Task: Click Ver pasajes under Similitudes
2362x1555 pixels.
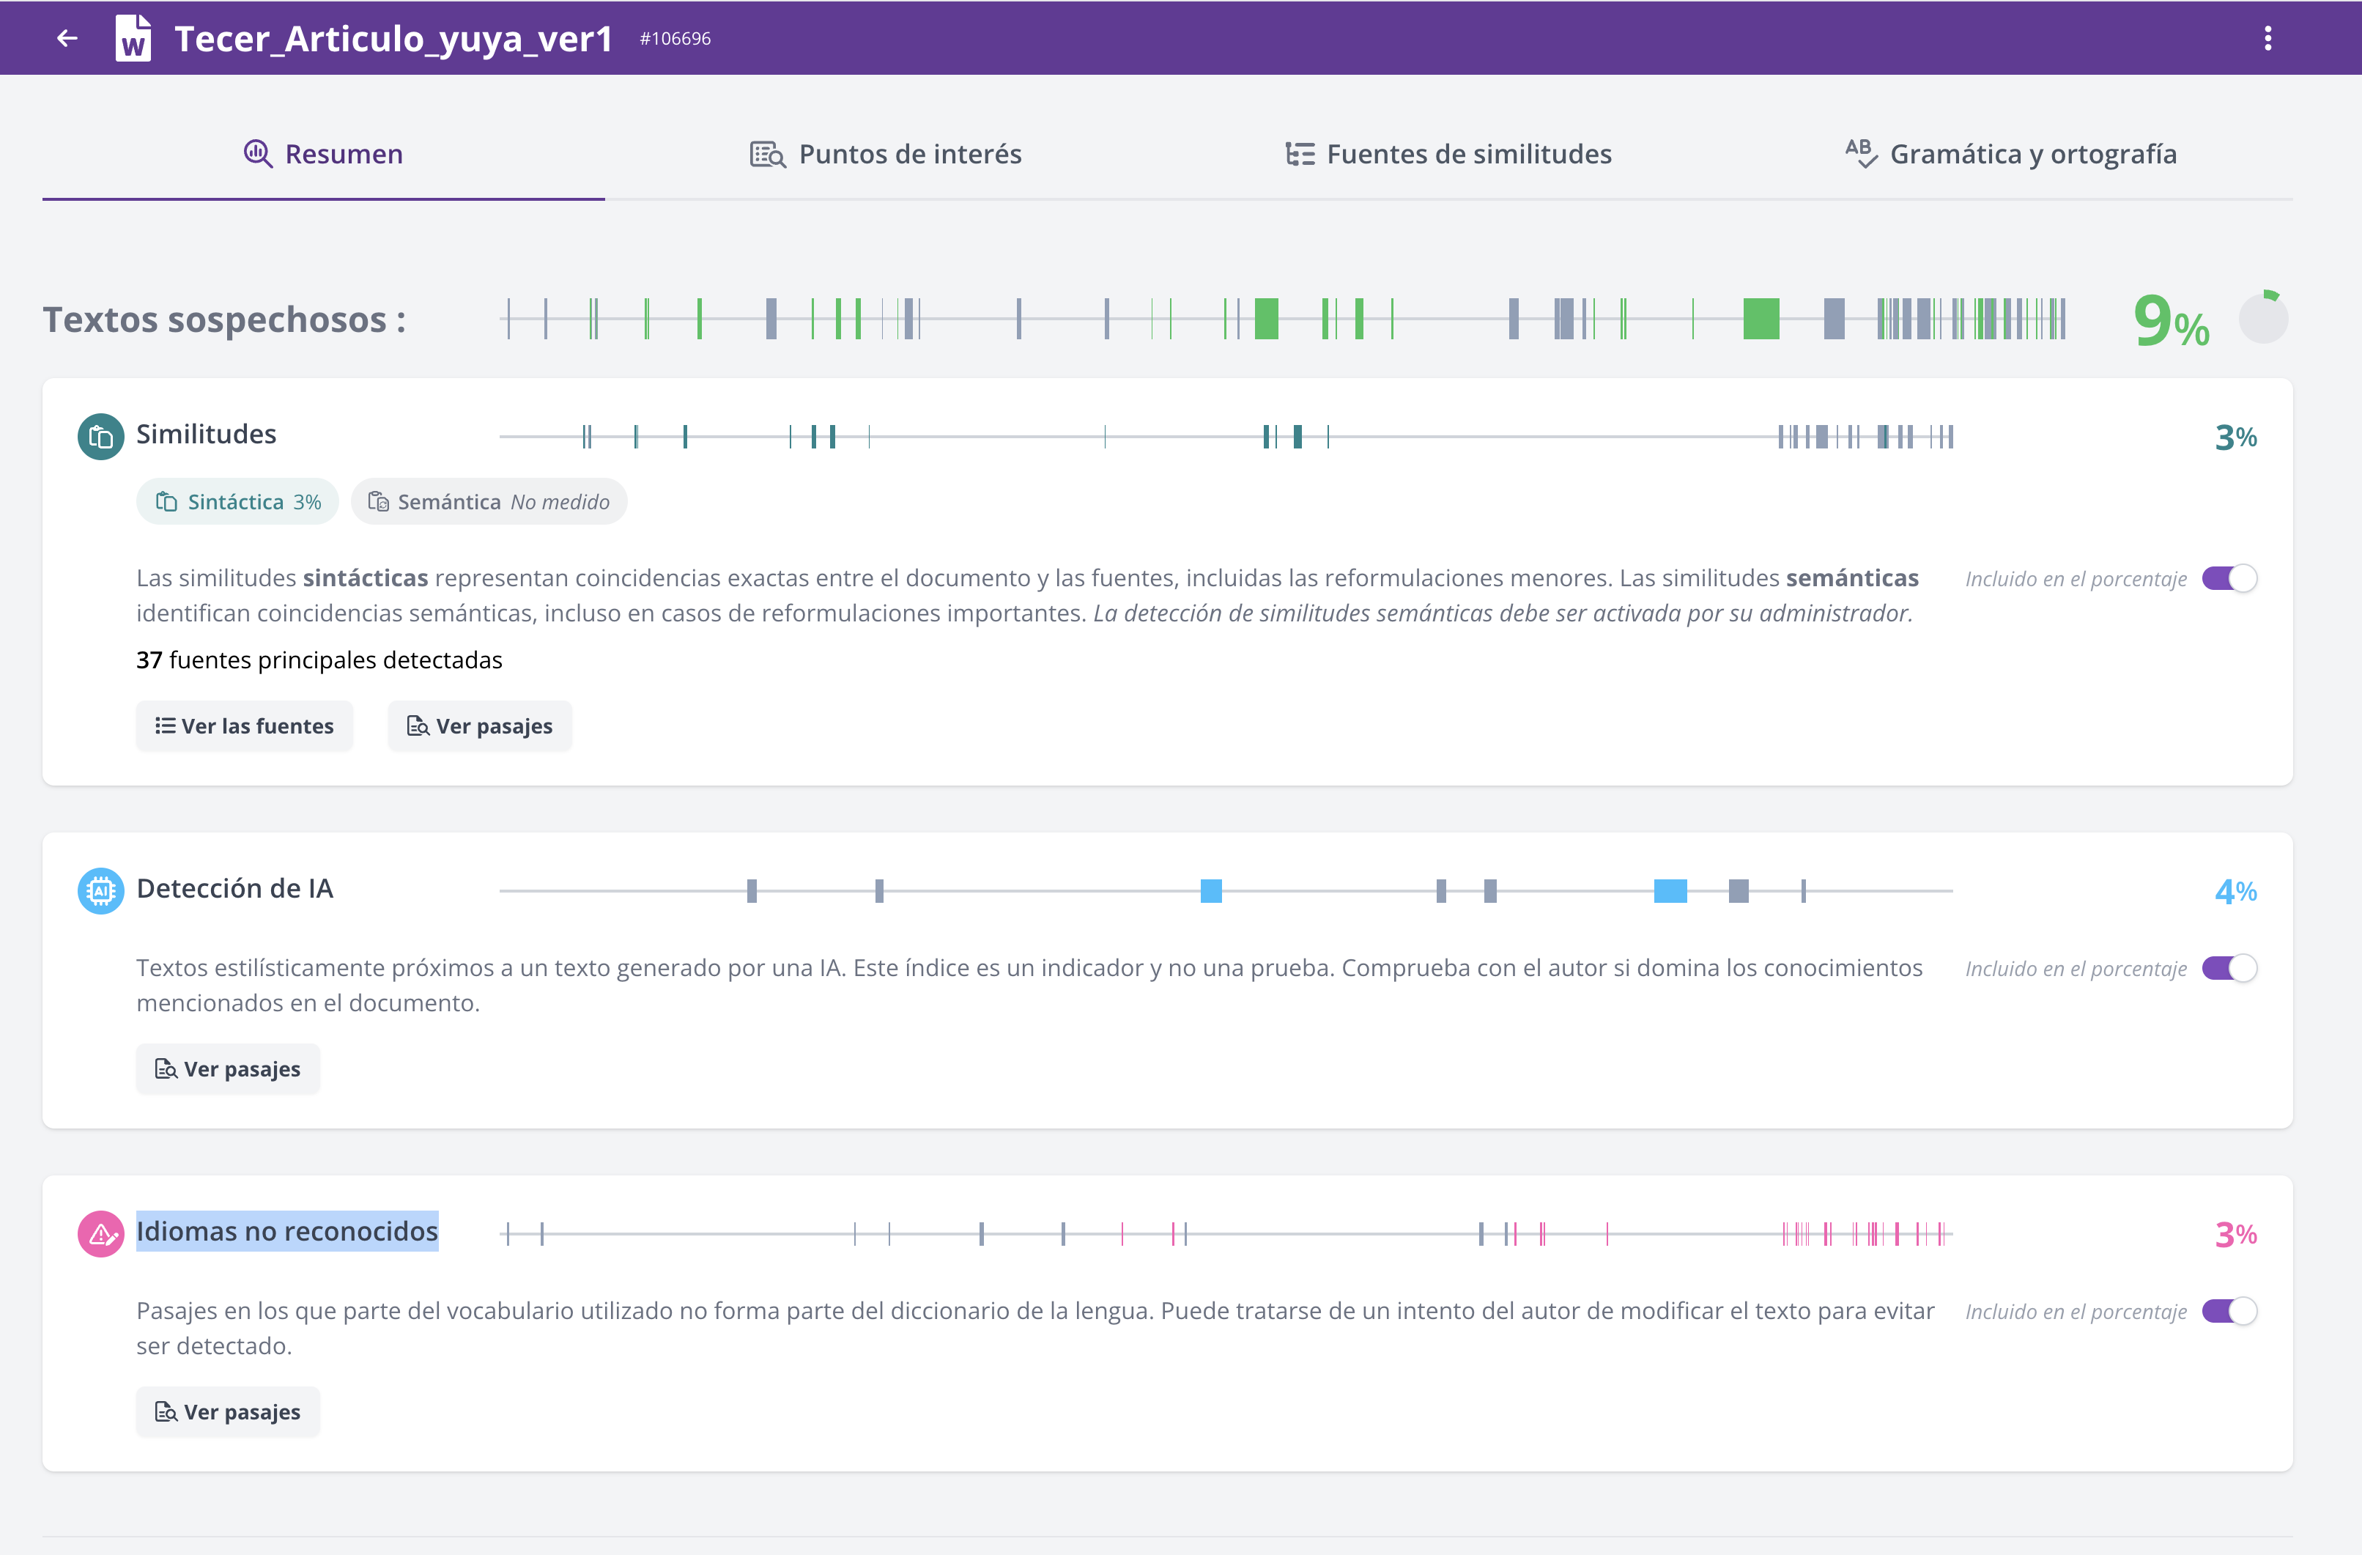Action: coord(479,726)
